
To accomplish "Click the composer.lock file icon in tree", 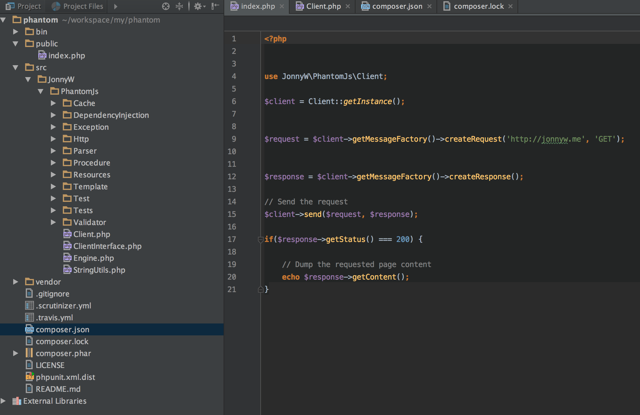I will (29, 341).
